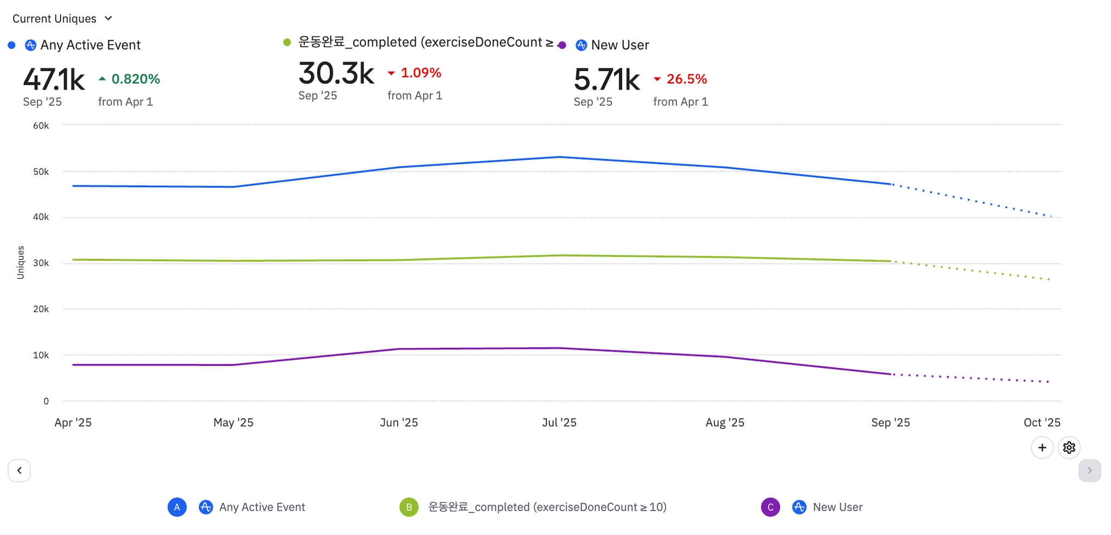
Task: Click the plus icon below the chart
Action: click(x=1042, y=448)
